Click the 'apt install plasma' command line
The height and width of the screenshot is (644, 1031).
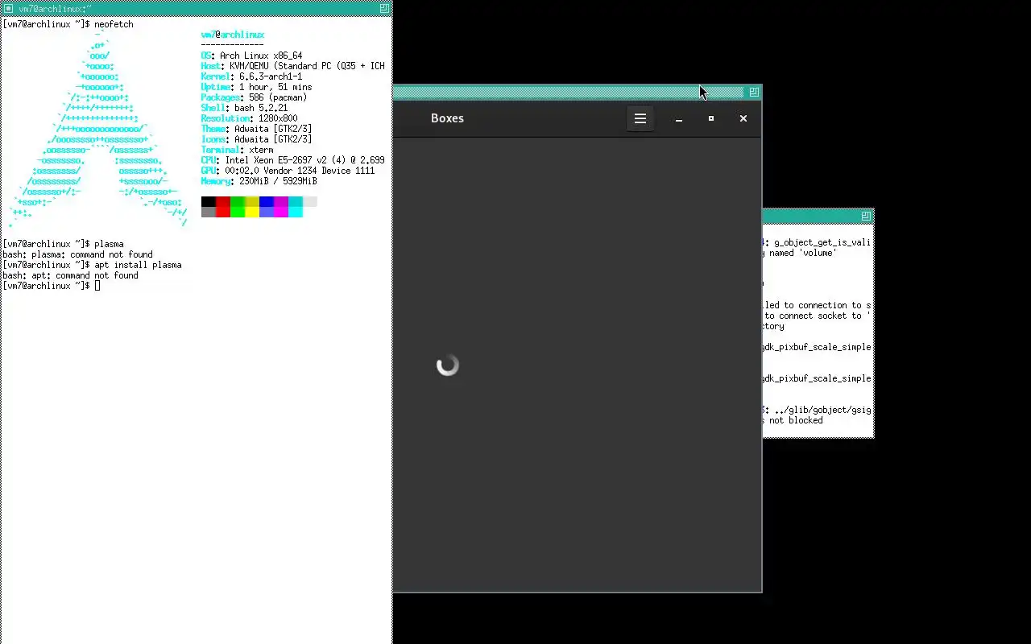coord(92,265)
